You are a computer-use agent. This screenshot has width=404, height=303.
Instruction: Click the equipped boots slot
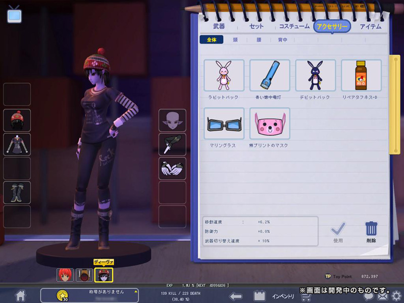tap(17, 192)
